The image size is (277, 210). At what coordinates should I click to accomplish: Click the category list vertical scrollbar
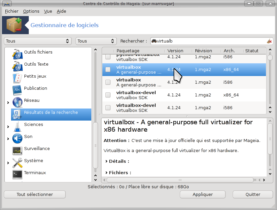95,145
